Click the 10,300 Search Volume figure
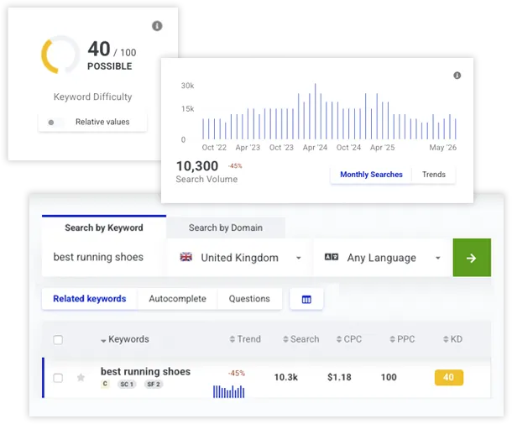Viewport: 512px width, 424px height. pos(197,166)
